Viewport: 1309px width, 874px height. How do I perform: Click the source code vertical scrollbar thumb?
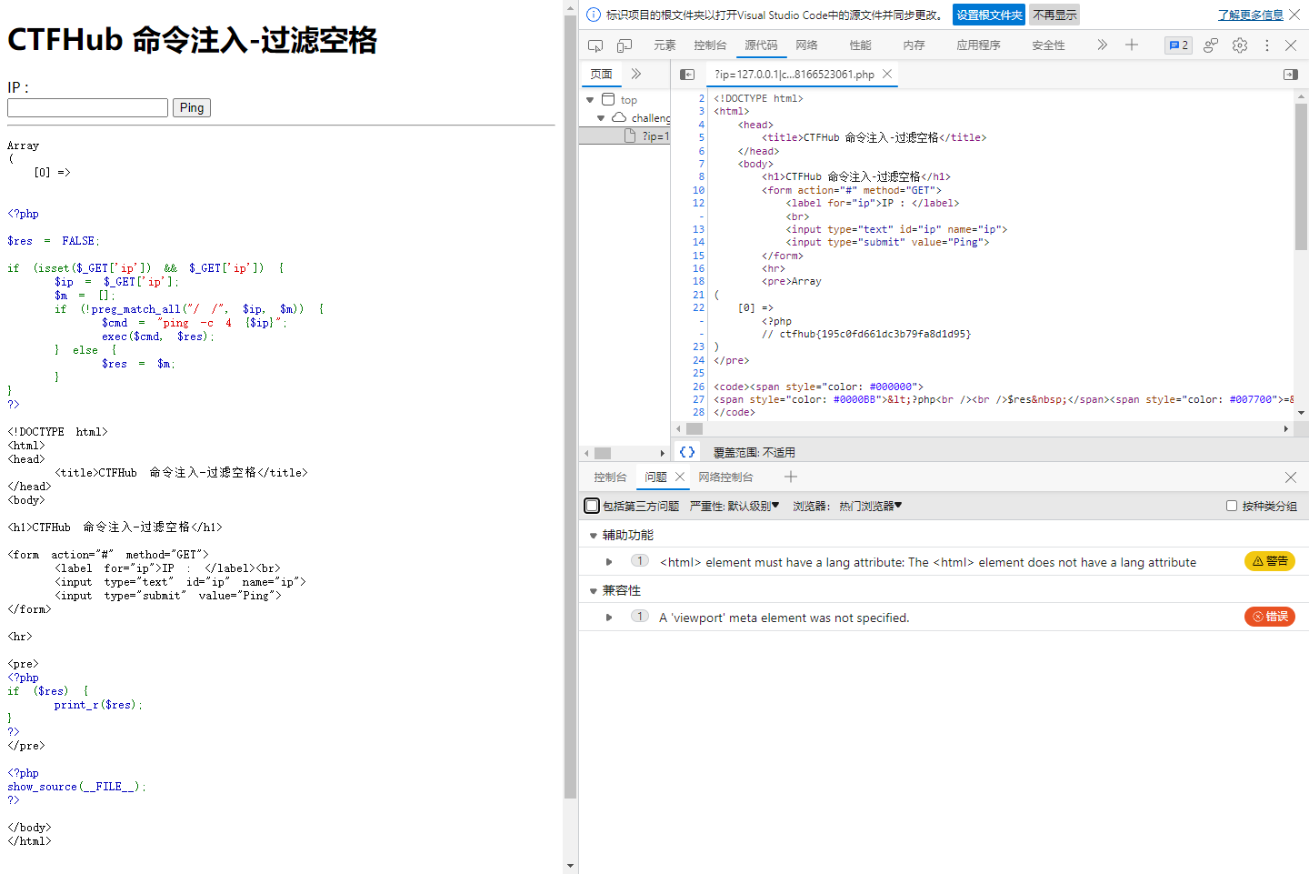(x=1301, y=175)
